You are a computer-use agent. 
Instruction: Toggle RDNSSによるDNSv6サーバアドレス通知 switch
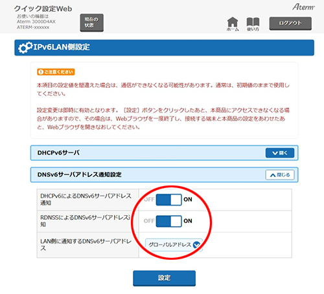coord(168,221)
